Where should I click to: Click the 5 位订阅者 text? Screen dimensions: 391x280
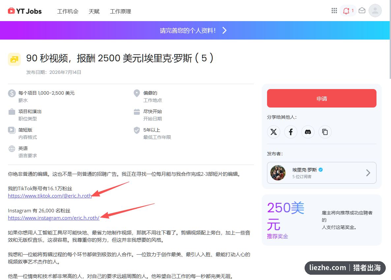[x=302, y=176]
